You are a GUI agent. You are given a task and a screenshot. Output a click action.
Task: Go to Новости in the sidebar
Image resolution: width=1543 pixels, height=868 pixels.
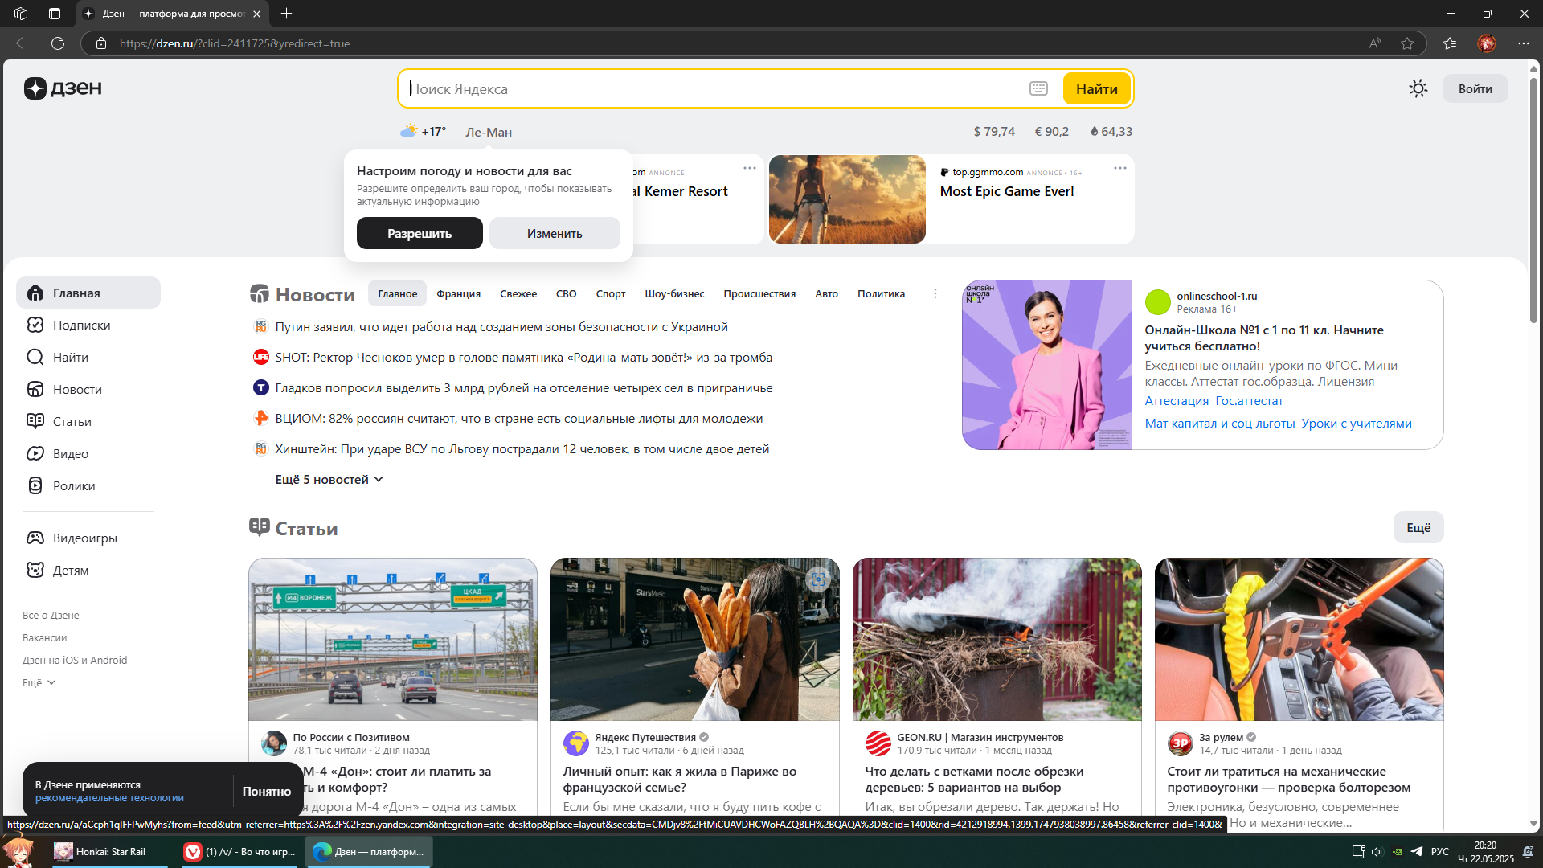[x=88, y=389]
